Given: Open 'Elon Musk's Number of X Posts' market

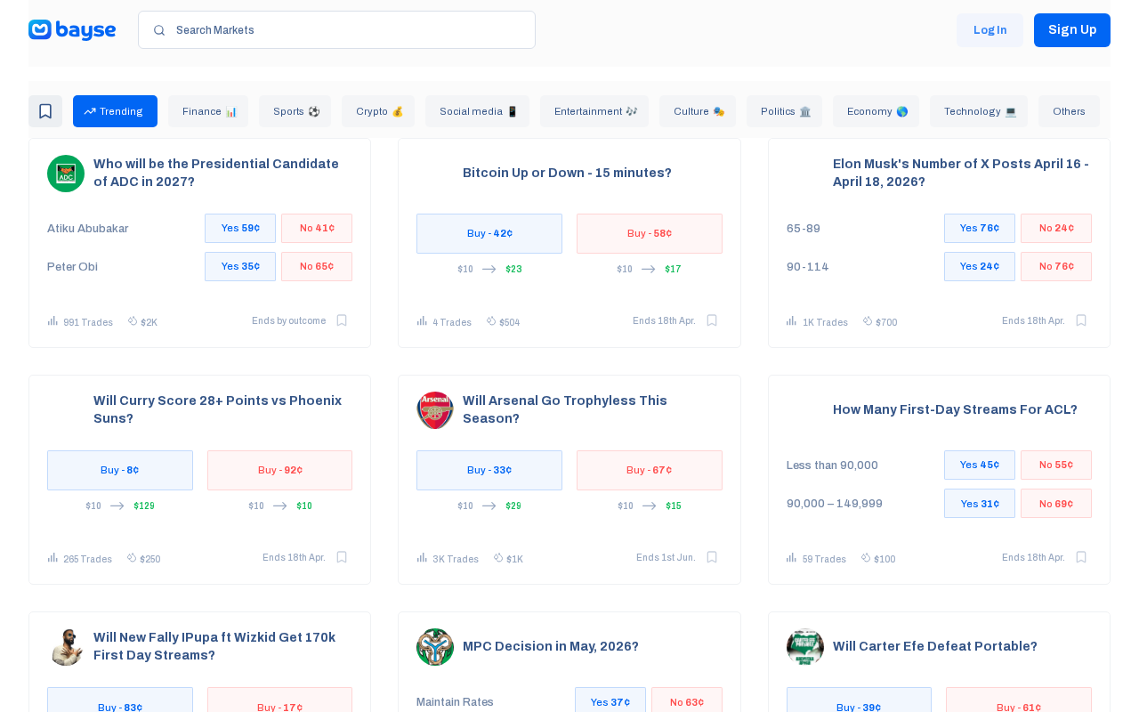Looking at the screenshot, I should click(961, 174).
